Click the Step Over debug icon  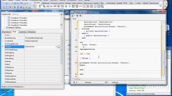click(x=27, y=7)
